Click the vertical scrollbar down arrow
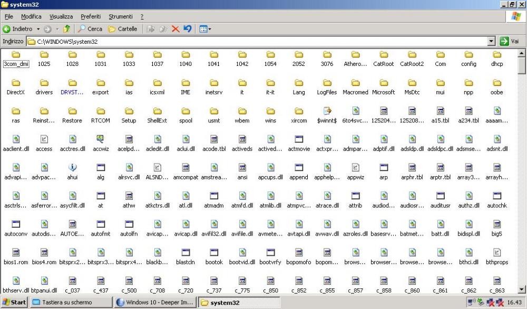The image size is (527, 309). [x=522, y=289]
